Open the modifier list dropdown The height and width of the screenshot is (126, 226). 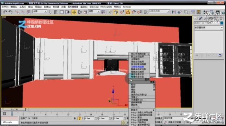(209, 28)
